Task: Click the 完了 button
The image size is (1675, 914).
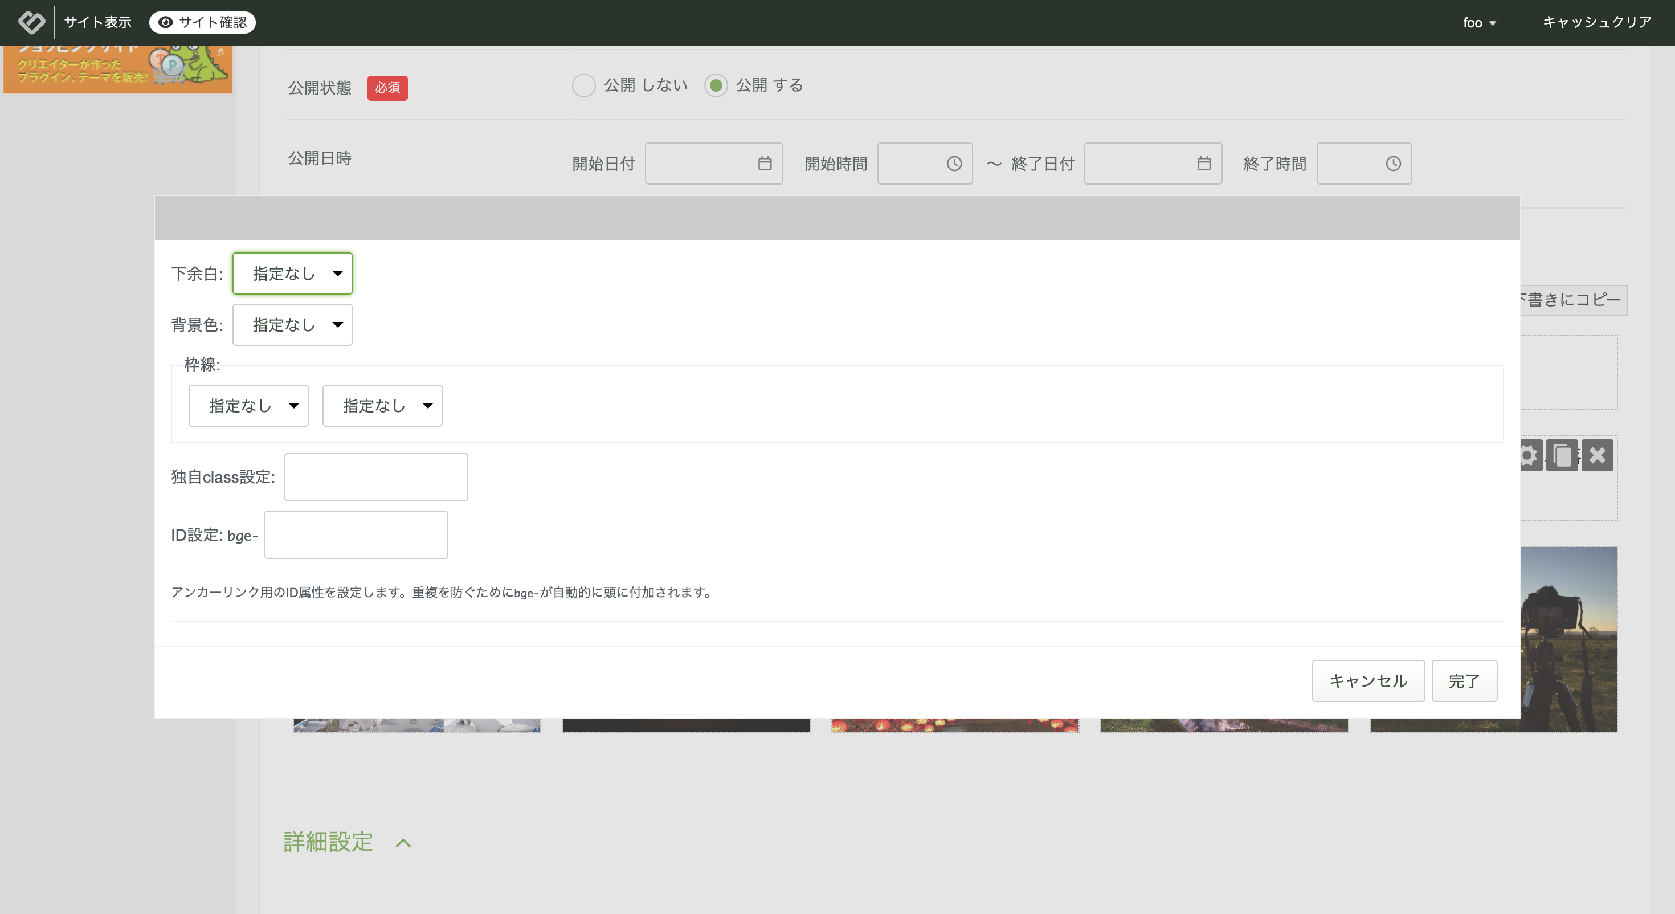Action: click(x=1464, y=681)
